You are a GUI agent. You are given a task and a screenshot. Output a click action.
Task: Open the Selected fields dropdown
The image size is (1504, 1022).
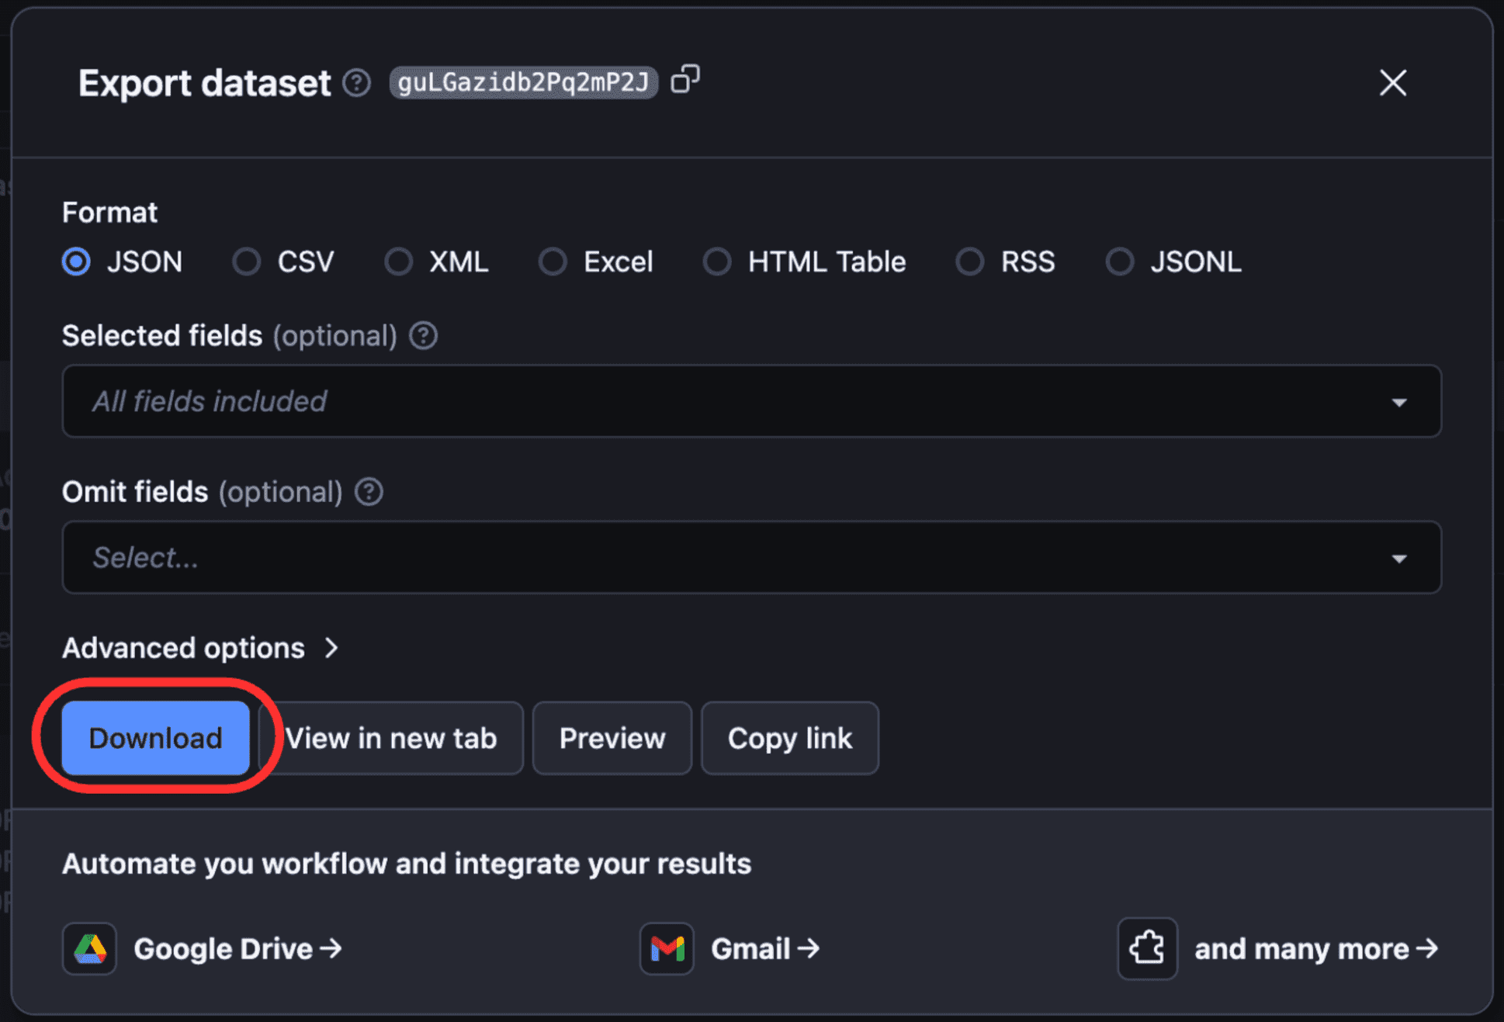(x=751, y=400)
